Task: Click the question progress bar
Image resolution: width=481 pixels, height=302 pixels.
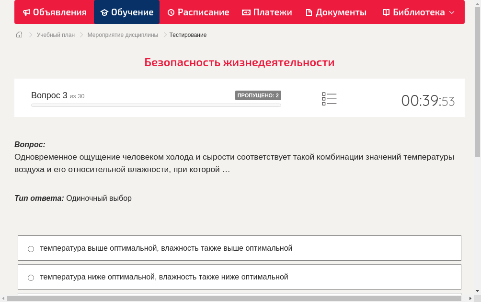Action: 156,105
